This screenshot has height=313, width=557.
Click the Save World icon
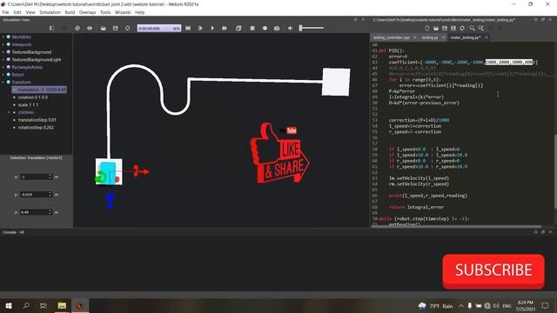click(x=115, y=28)
